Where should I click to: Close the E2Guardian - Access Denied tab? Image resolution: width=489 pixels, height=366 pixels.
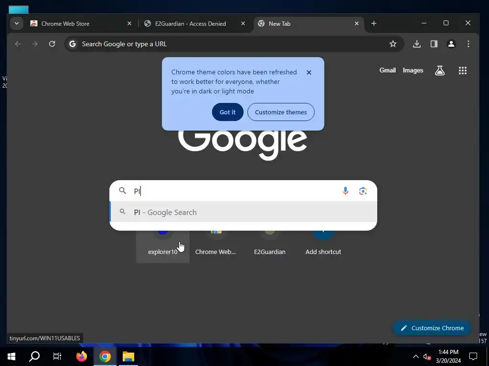pyautogui.click(x=243, y=24)
